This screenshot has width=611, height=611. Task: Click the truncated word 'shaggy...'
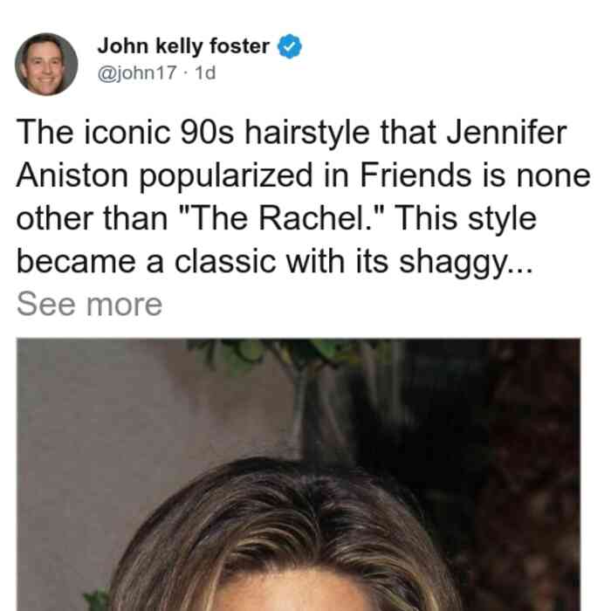(465, 263)
